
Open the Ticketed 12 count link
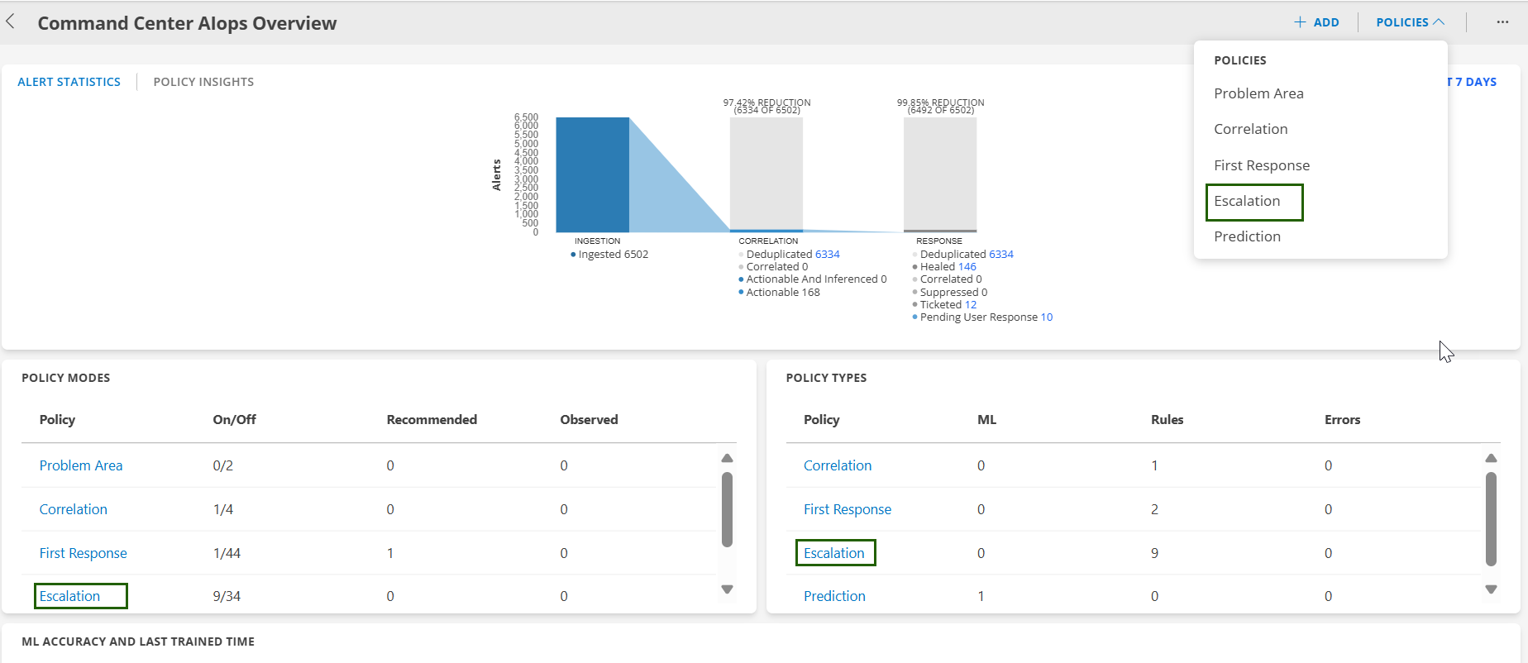(970, 305)
